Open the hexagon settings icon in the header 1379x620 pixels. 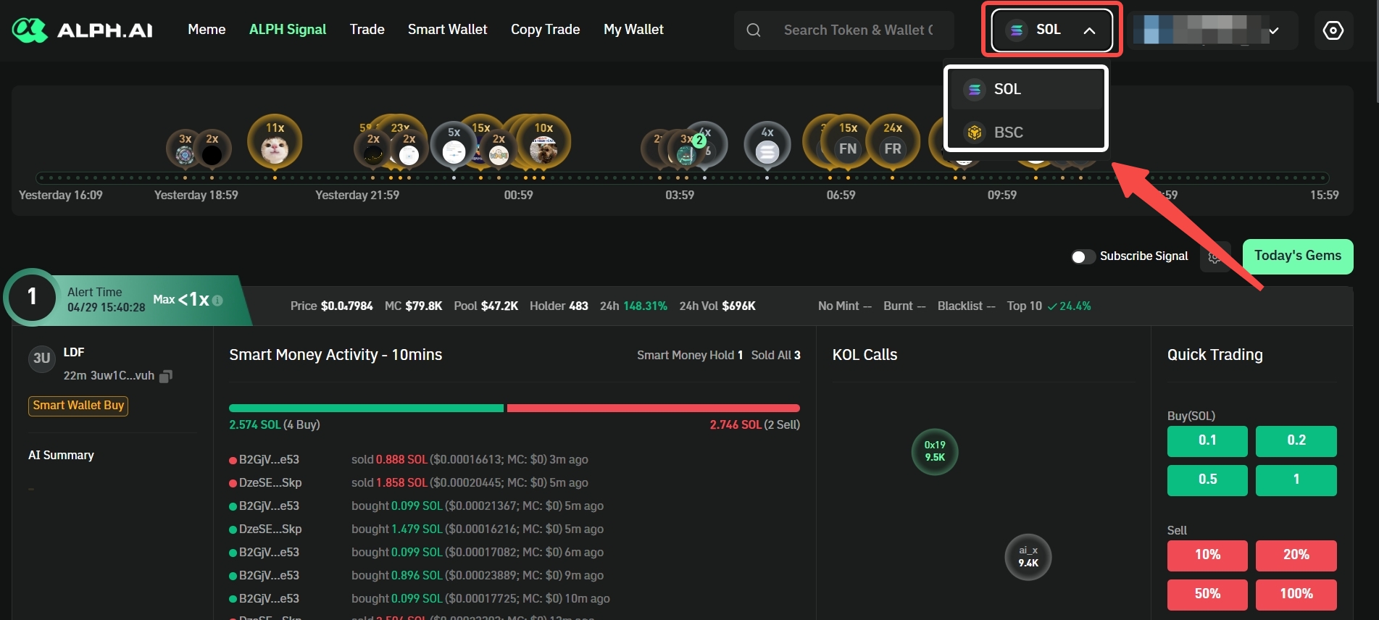(1333, 30)
